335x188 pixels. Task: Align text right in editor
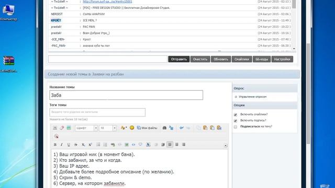coord(184,145)
